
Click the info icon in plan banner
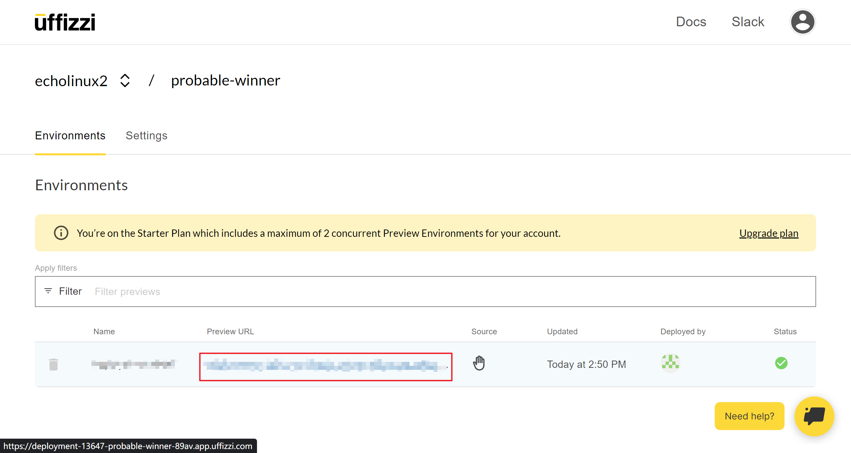pos(61,233)
